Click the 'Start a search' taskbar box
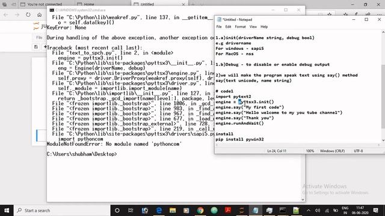The height and width of the screenshot is (216, 385). pos(62,211)
